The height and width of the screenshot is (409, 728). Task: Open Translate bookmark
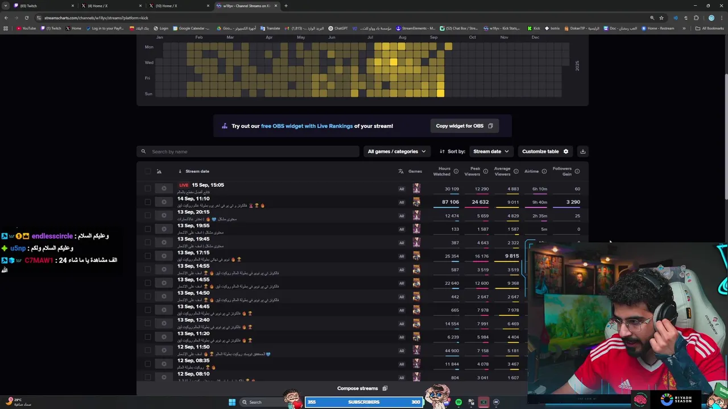pyautogui.click(x=270, y=28)
